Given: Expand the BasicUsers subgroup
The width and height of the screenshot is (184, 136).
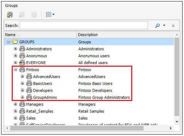Looking at the screenshot, I should tap(22, 83).
